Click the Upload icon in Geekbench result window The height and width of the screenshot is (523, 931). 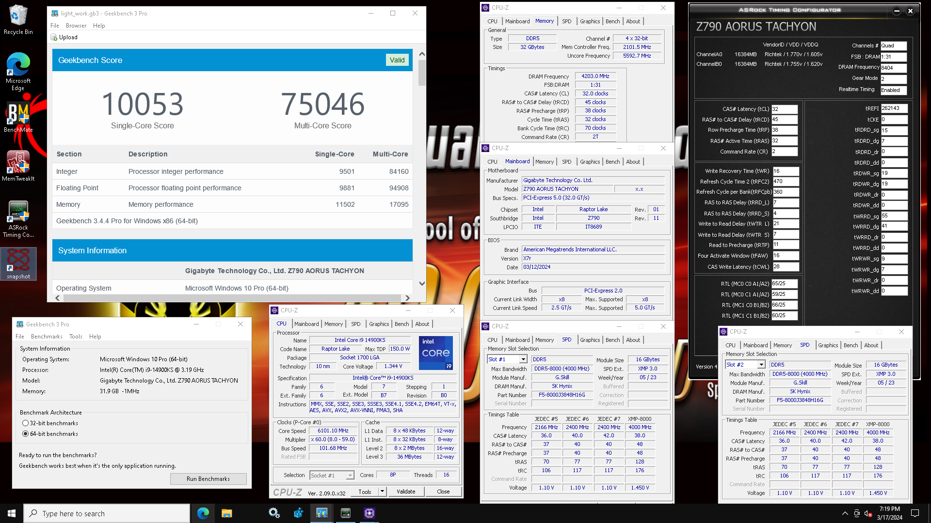[54, 37]
